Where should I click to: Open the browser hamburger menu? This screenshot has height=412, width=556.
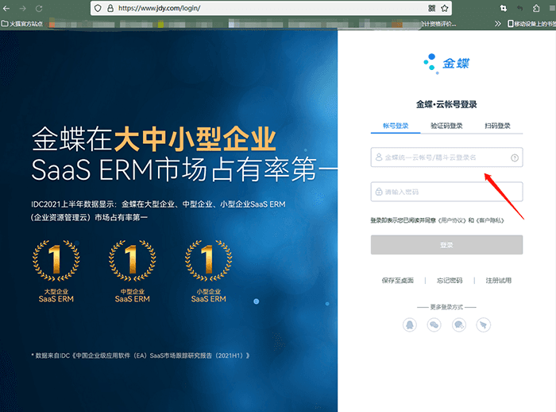click(x=552, y=8)
